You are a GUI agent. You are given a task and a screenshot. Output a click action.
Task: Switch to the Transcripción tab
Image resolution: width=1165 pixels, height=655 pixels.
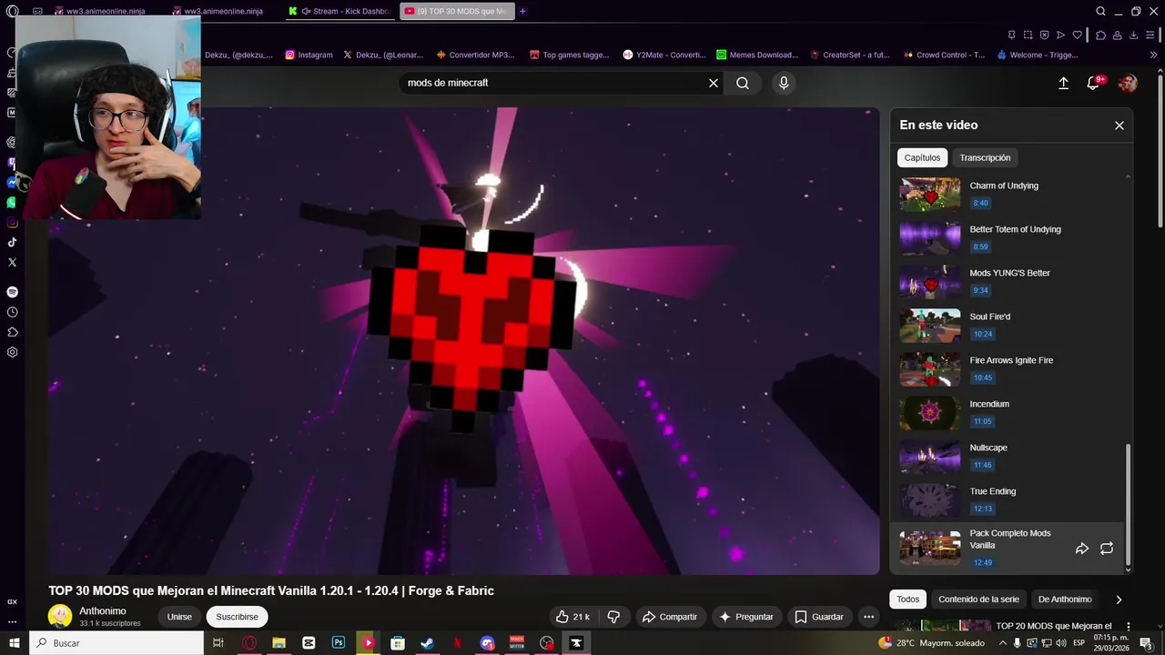pos(985,157)
